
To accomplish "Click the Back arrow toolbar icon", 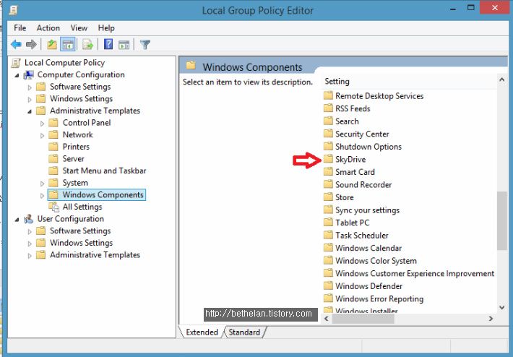I will (16, 44).
